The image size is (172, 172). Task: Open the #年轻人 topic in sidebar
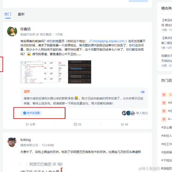tap(167, 136)
